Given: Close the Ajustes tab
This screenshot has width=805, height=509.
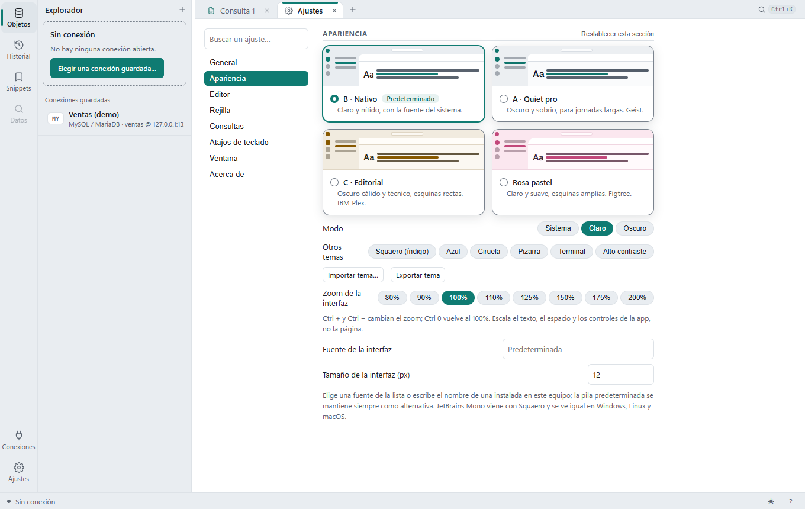Looking at the screenshot, I should [334, 11].
